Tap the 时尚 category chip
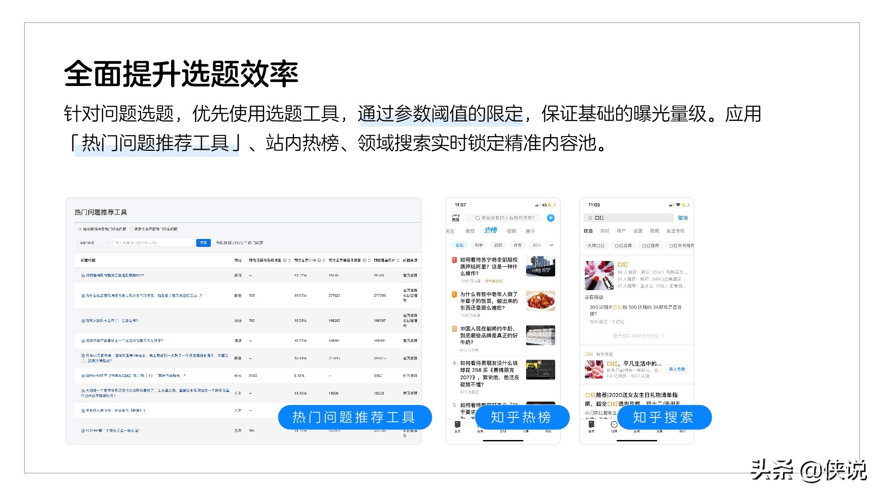This screenshot has width=882, height=496. coord(537,245)
